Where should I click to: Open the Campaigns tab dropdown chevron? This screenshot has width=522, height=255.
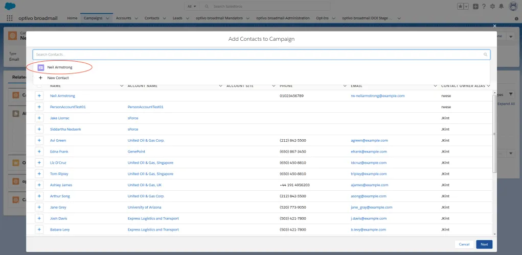click(x=107, y=18)
